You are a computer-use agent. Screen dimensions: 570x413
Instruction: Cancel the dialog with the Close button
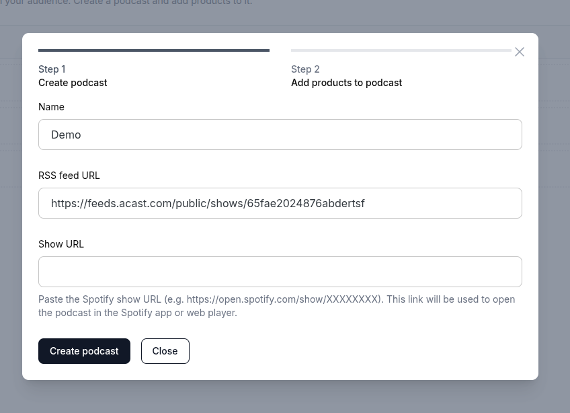165,350
